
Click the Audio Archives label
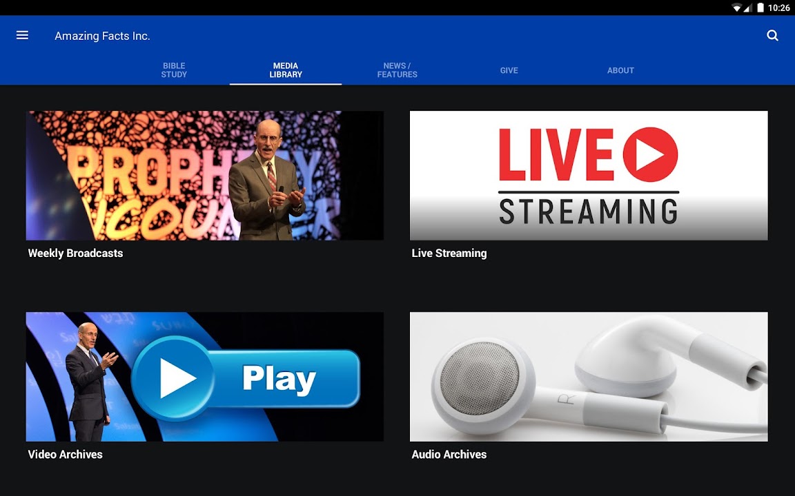point(449,455)
